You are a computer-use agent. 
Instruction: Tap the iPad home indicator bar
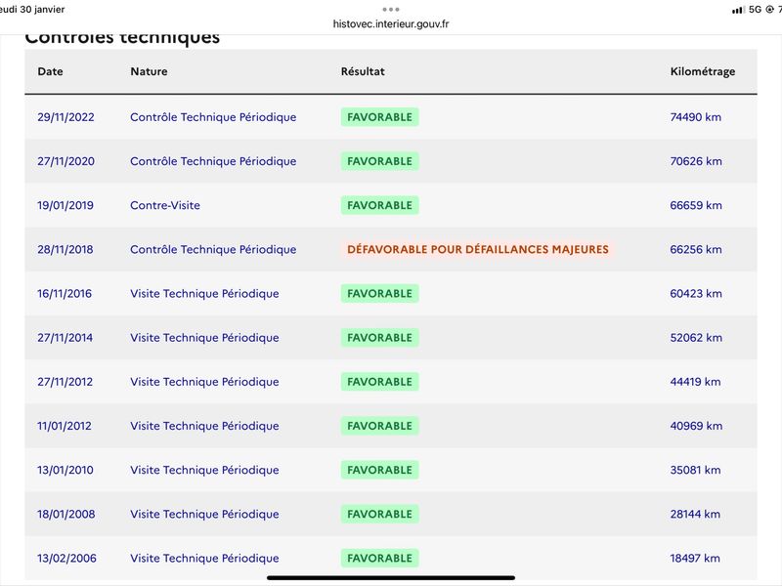(x=391, y=578)
